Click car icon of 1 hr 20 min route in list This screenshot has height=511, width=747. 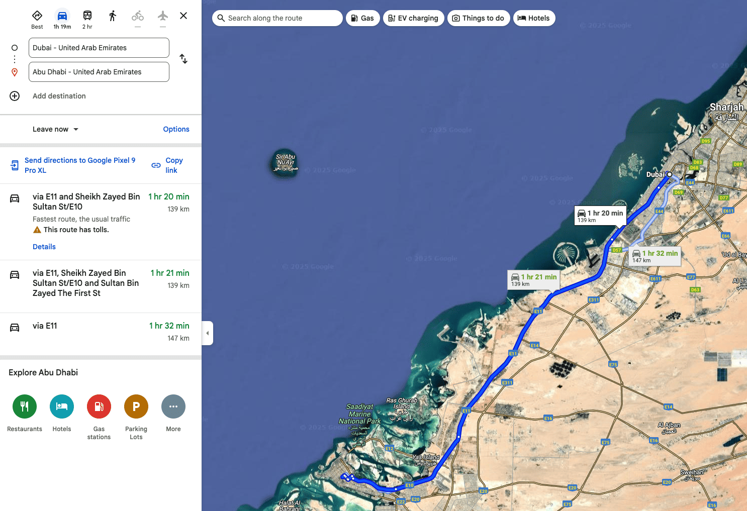click(15, 198)
